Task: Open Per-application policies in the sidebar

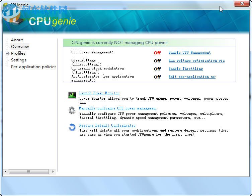Action: (33, 67)
